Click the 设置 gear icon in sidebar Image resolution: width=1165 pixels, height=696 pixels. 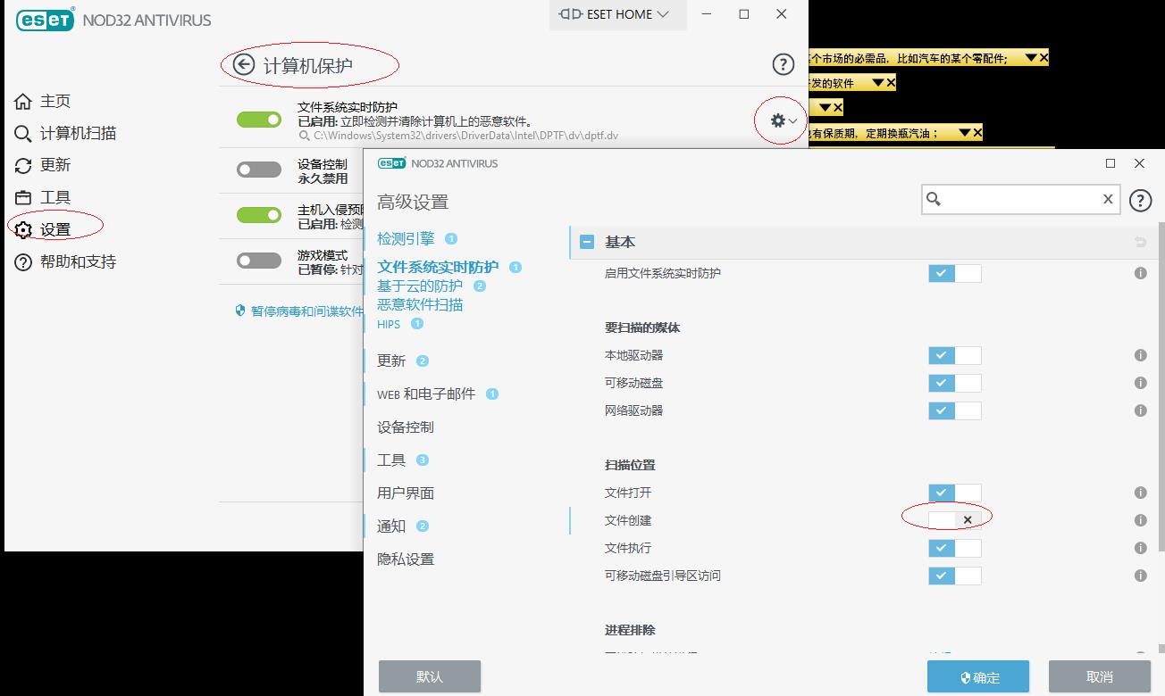coord(23,229)
